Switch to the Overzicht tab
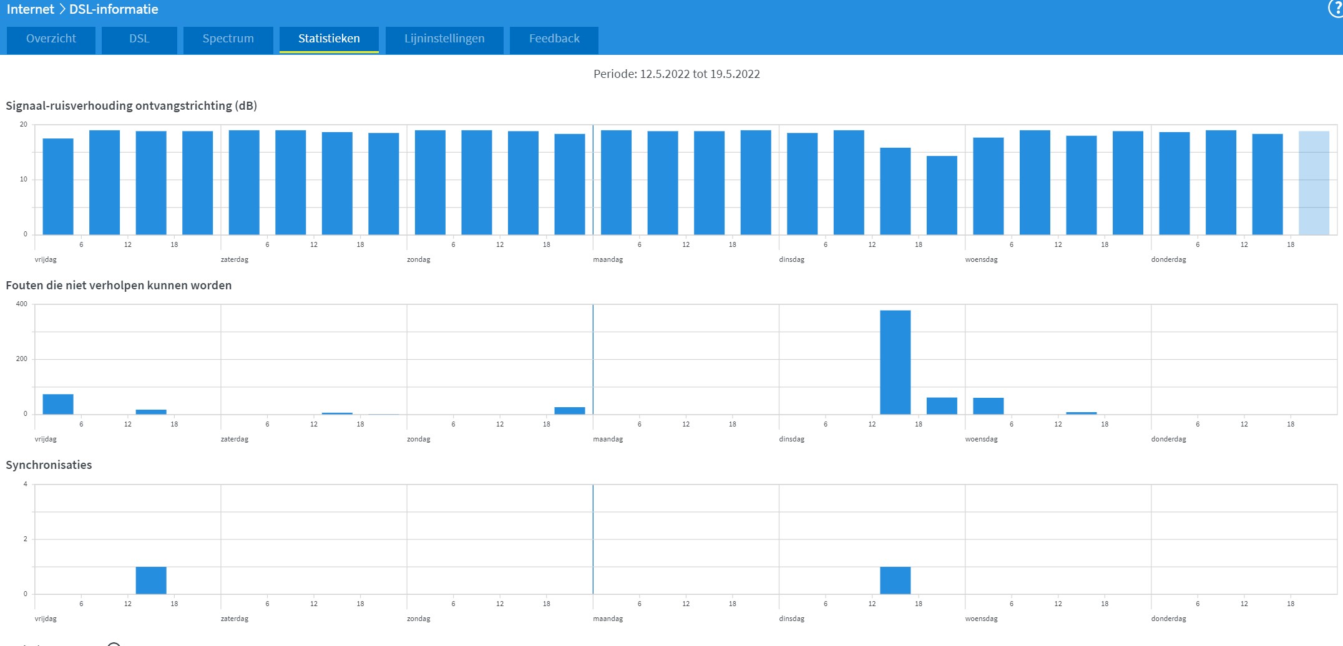The height and width of the screenshot is (646, 1343). coord(51,39)
